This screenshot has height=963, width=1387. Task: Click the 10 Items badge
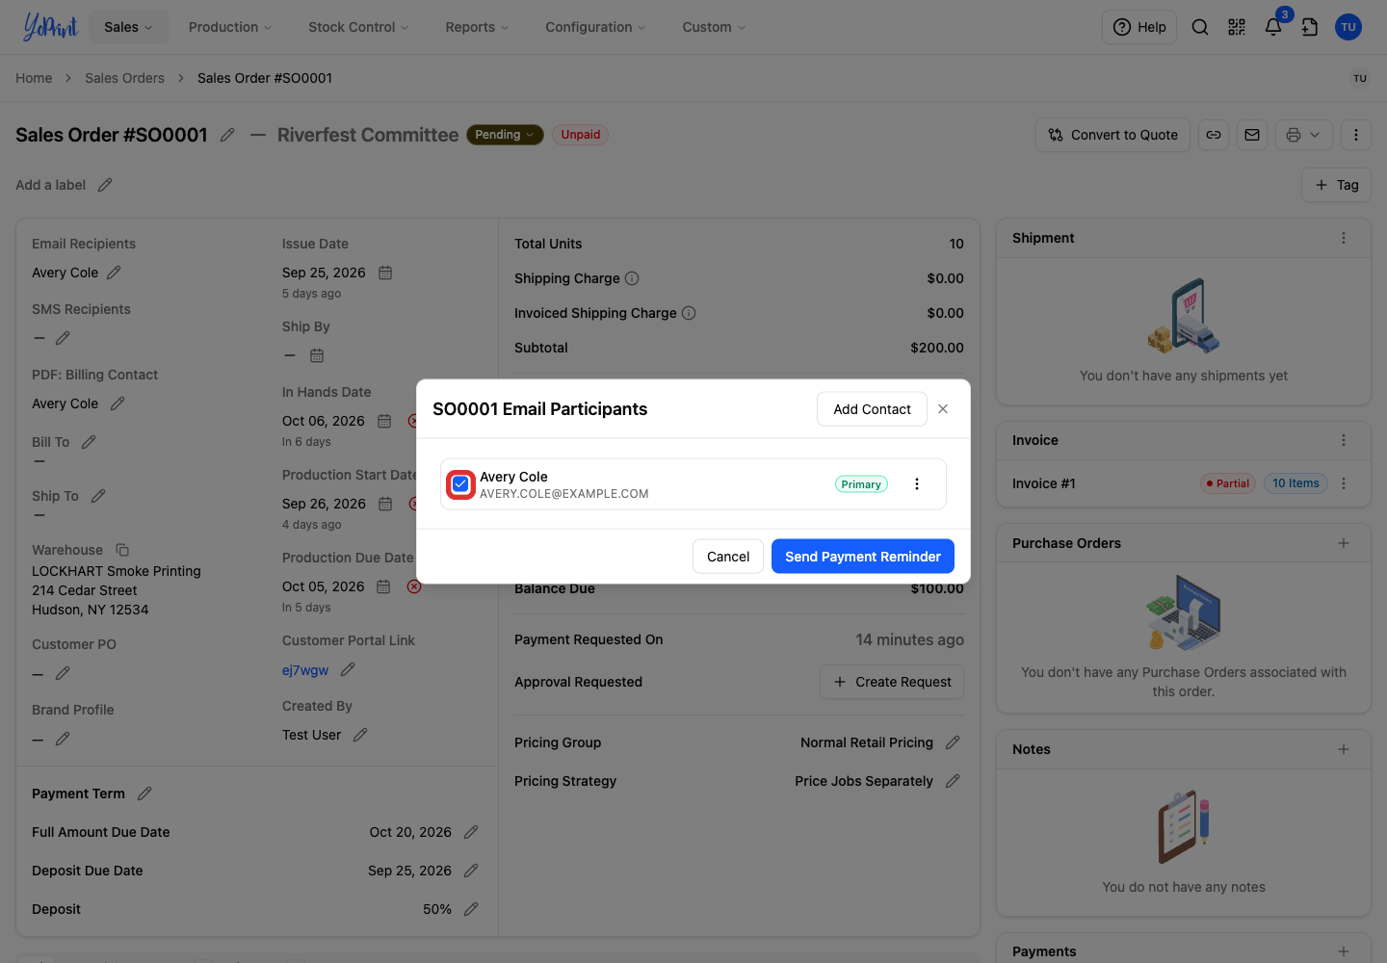[x=1295, y=483]
